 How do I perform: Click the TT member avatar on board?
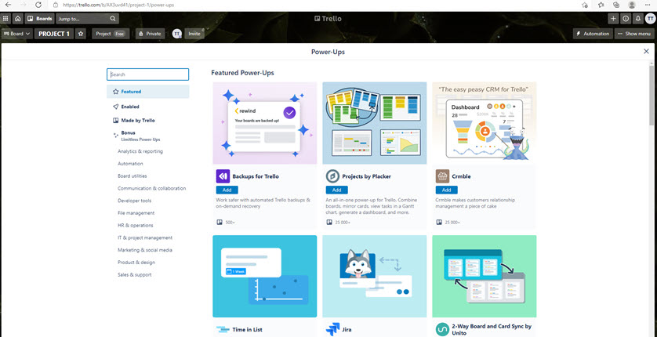[177, 34]
